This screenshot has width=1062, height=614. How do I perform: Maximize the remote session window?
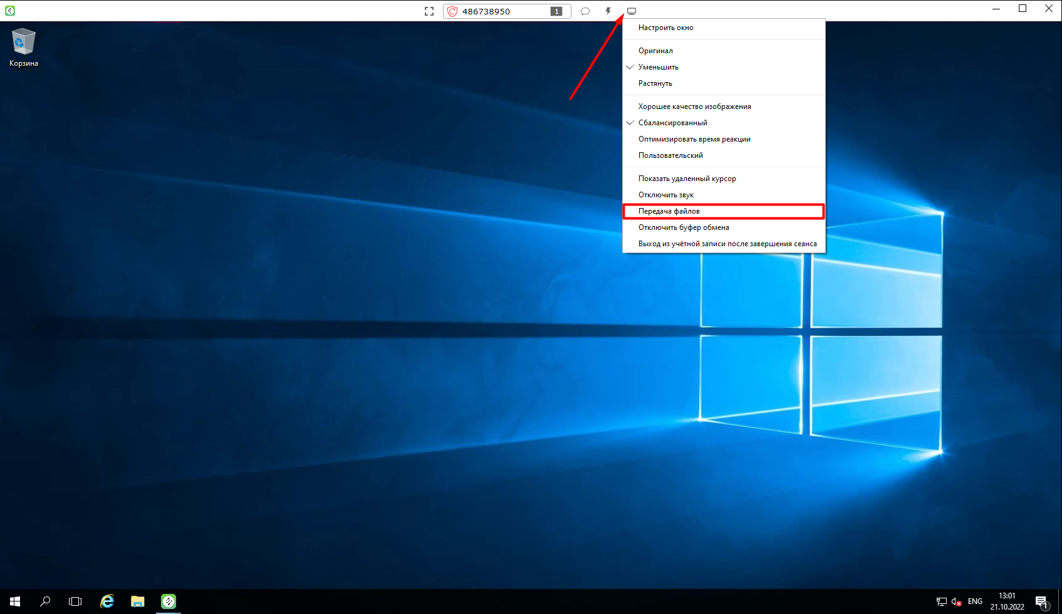[1023, 9]
